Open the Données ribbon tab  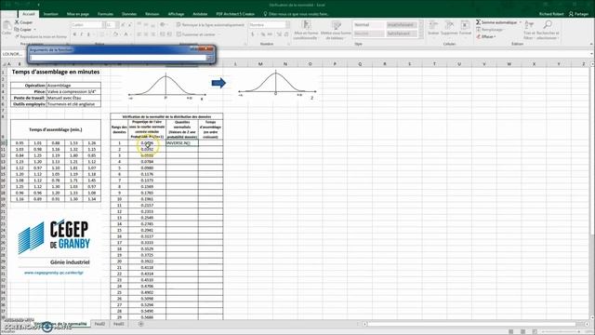pyautogui.click(x=129, y=14)
